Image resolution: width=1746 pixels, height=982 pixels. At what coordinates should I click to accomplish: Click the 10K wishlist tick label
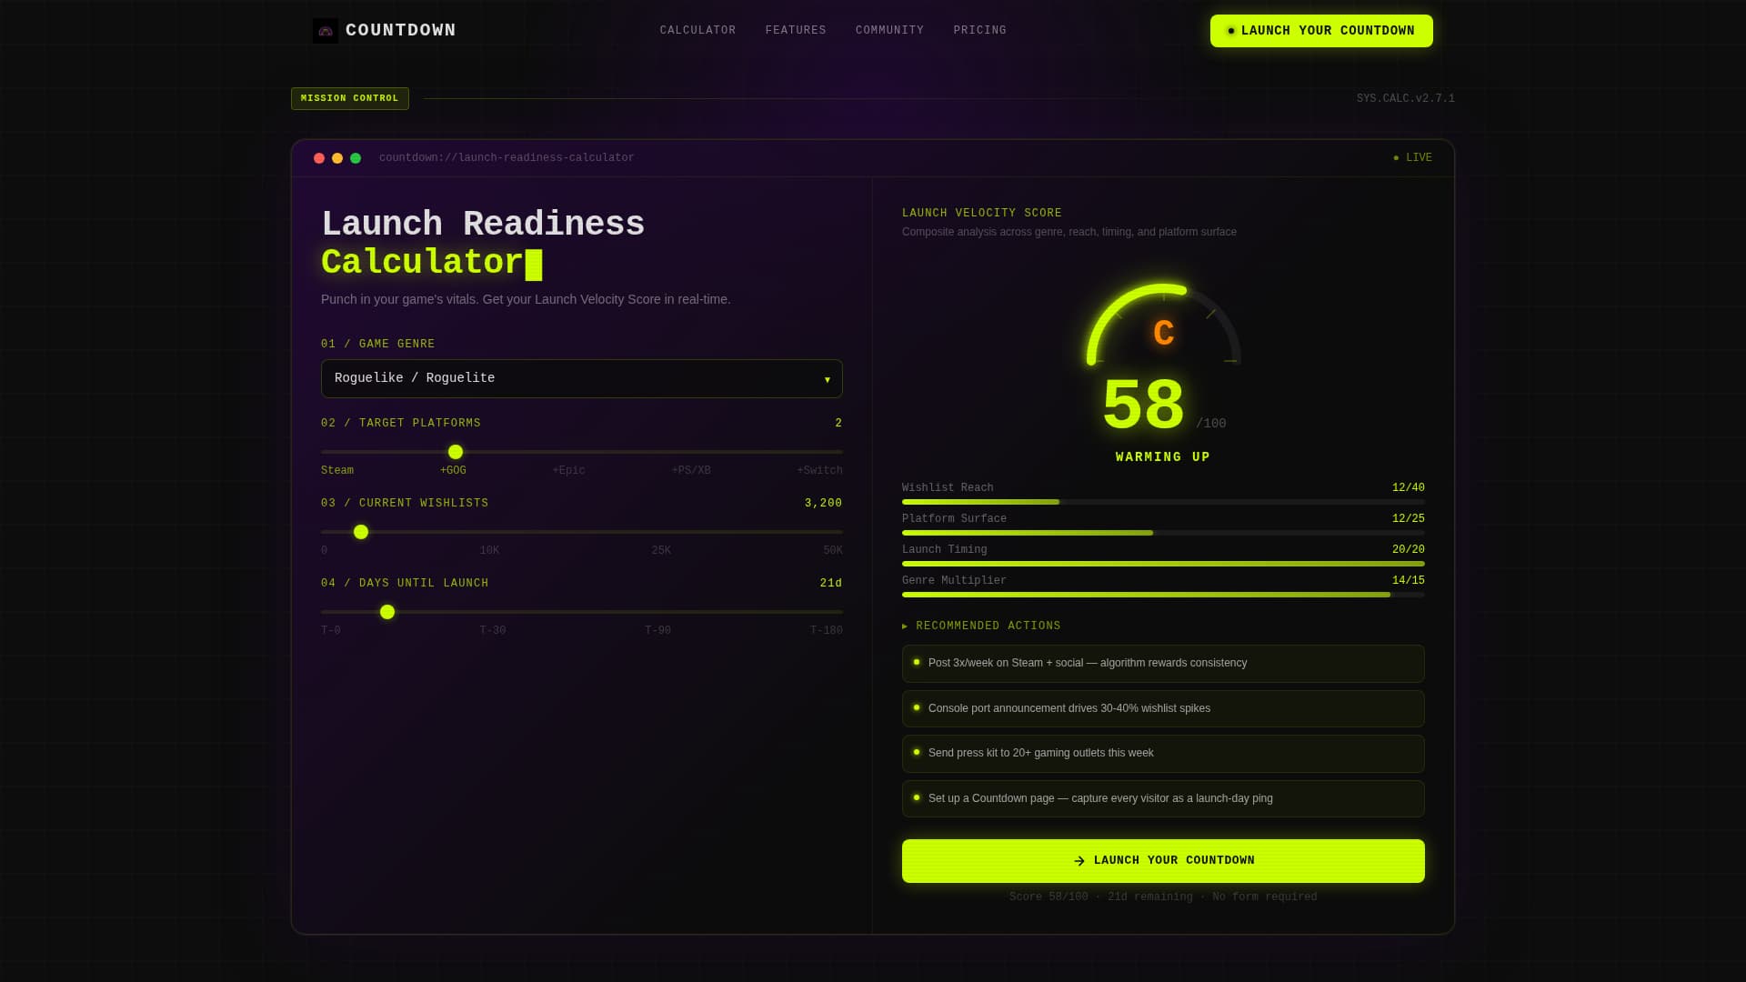point(489,550)
